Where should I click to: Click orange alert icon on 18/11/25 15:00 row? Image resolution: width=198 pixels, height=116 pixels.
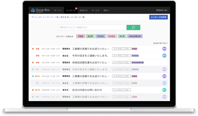[33, 49]
